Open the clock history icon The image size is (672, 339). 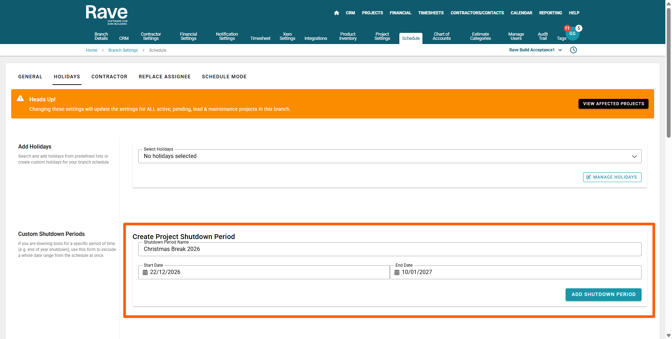(x=573, y=50)
